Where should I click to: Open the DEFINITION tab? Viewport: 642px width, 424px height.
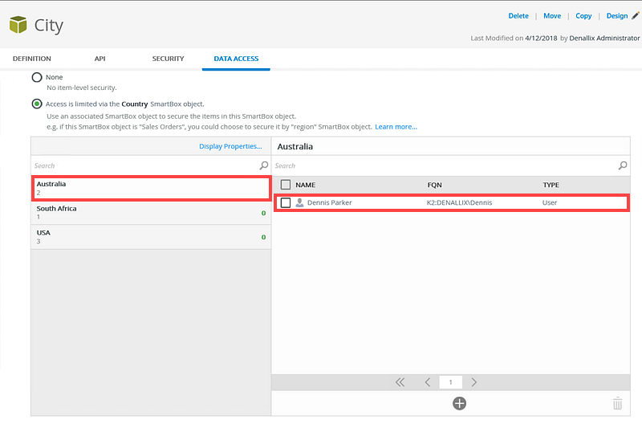click(x=32, y=59)
